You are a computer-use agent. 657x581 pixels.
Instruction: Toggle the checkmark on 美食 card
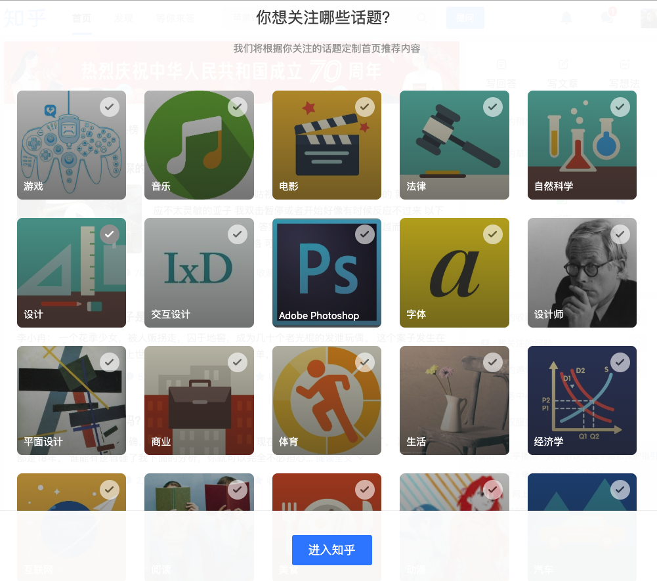pos(365,490)
